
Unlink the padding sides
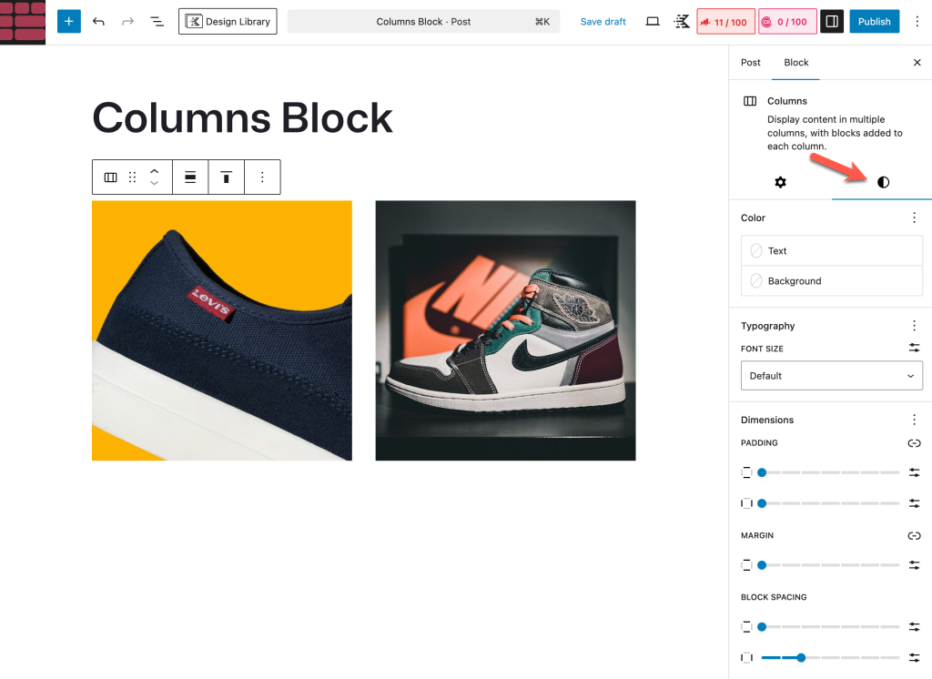click(914, 443)
